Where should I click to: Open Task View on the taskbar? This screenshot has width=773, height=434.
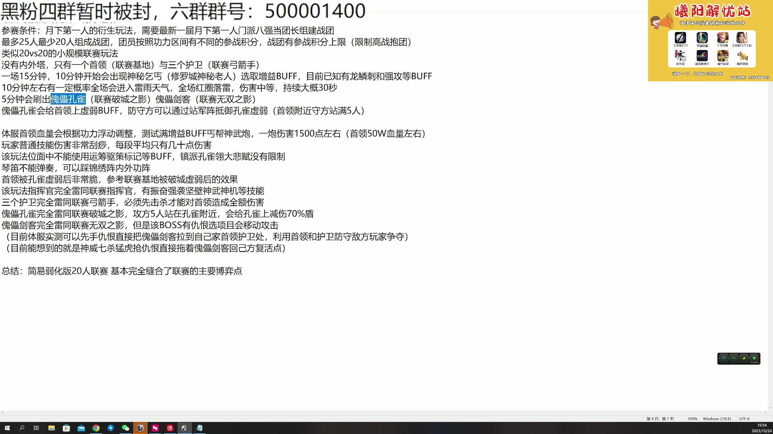[36, 428]
